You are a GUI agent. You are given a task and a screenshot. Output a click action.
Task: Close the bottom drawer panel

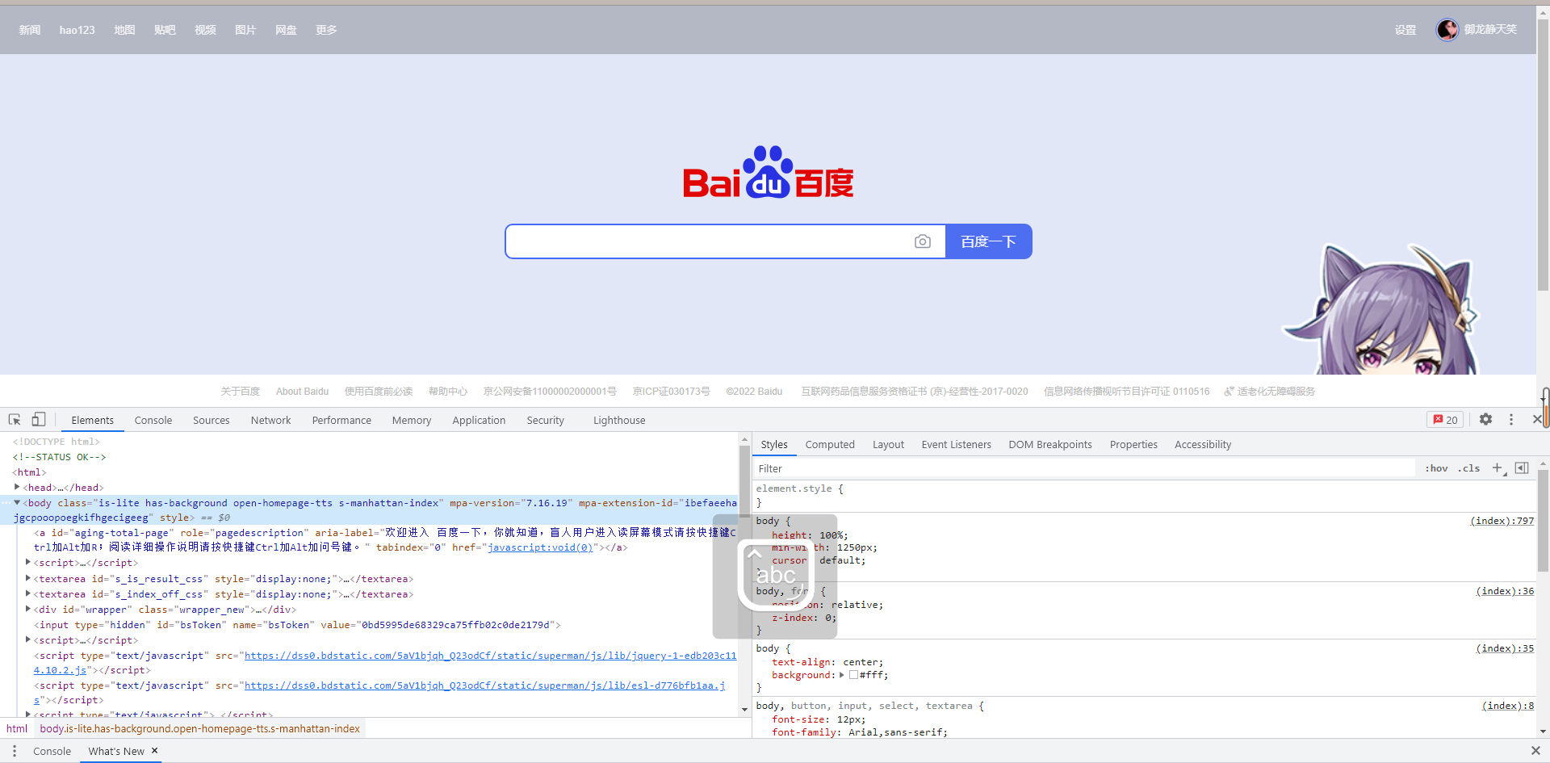click(x=1535, y=751)
